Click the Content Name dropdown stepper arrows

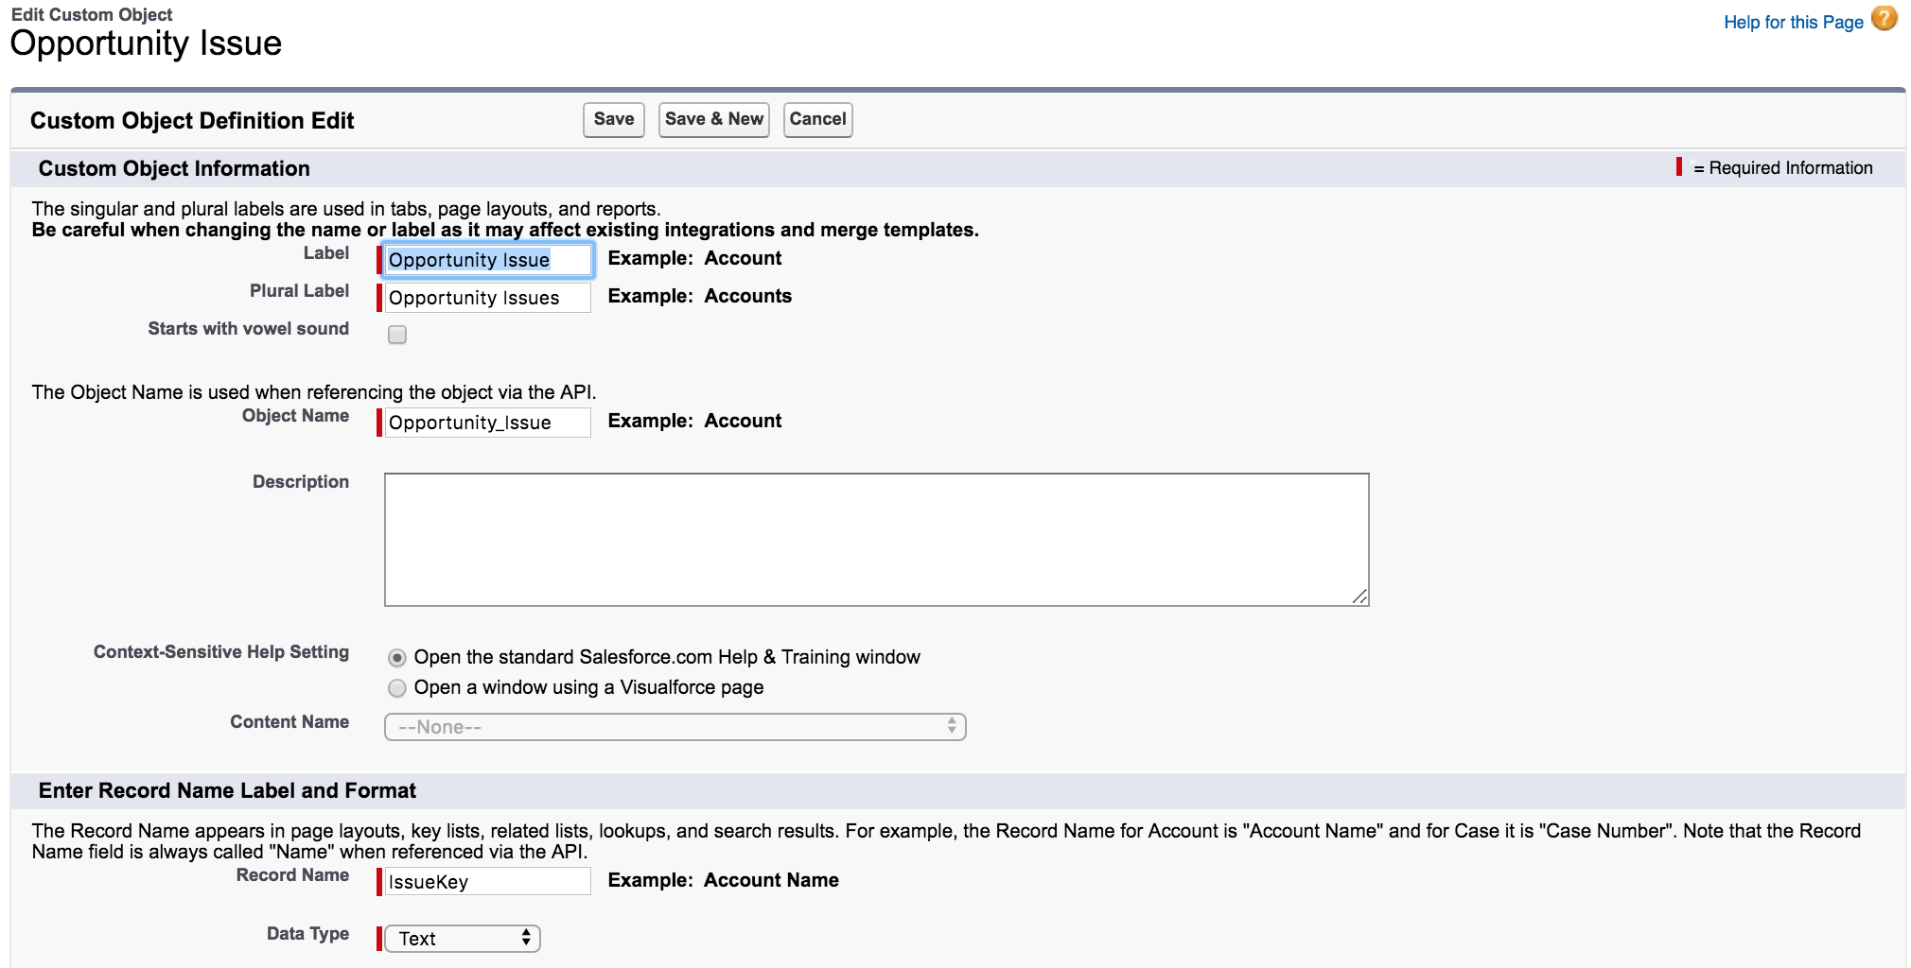point(952,727)
